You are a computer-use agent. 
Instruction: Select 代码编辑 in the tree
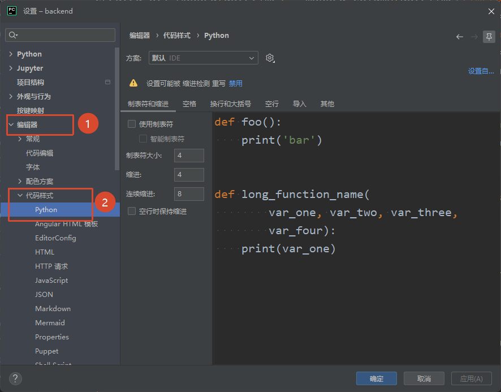click(x=40, y=153)
